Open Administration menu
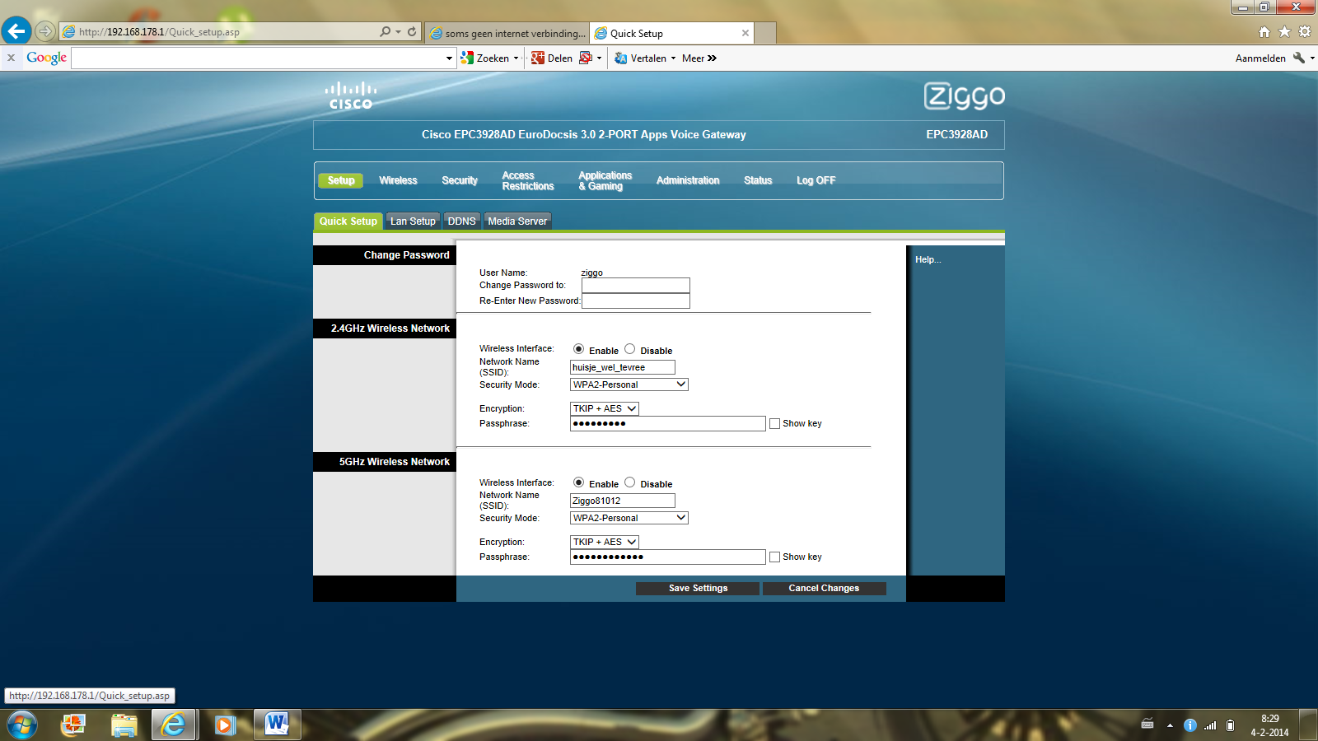 [688, 180]
